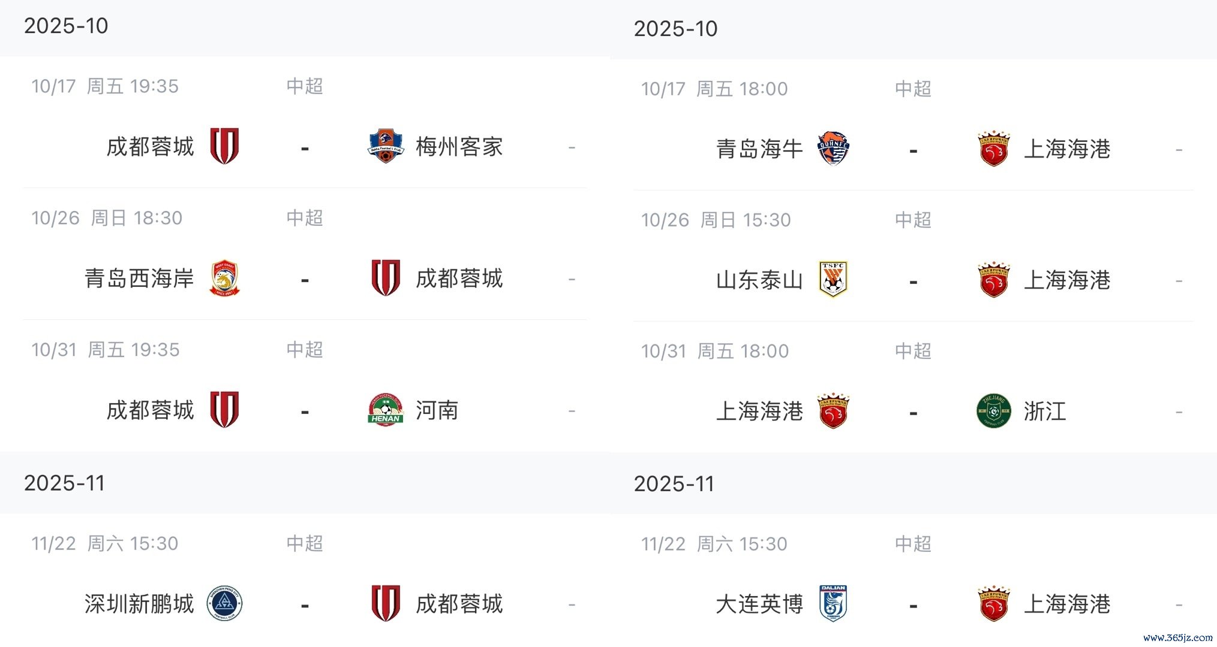Open the 梅州客家 team name
This screenshot has height=647, width=1217.
coord(459,147)
